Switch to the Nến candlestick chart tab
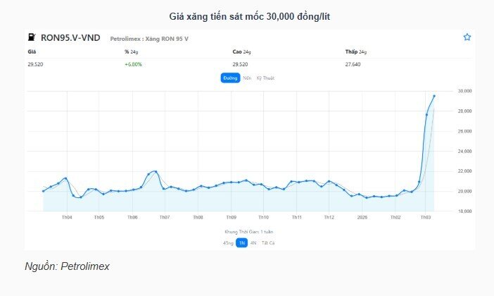Viewport: 494px width, 296px height. 247,78
